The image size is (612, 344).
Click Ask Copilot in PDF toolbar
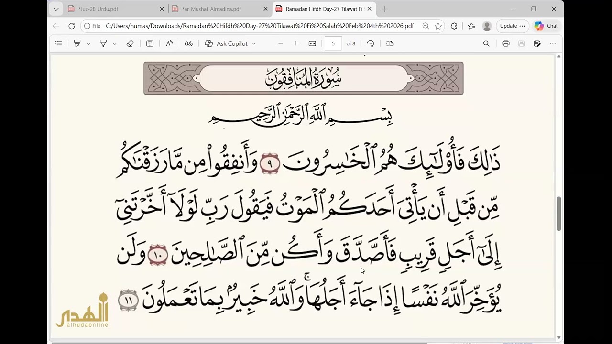tap(227, 43)
